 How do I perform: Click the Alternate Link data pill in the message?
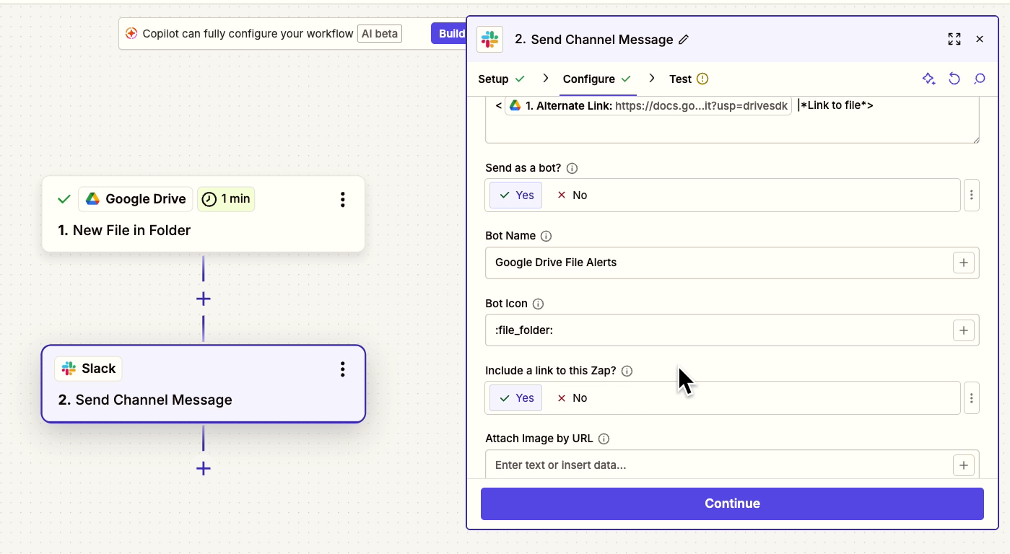tap(648, 106)
